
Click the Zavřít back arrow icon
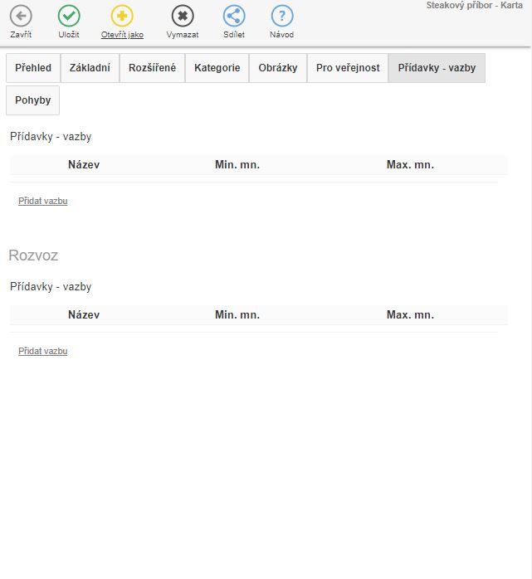[21, 16]
